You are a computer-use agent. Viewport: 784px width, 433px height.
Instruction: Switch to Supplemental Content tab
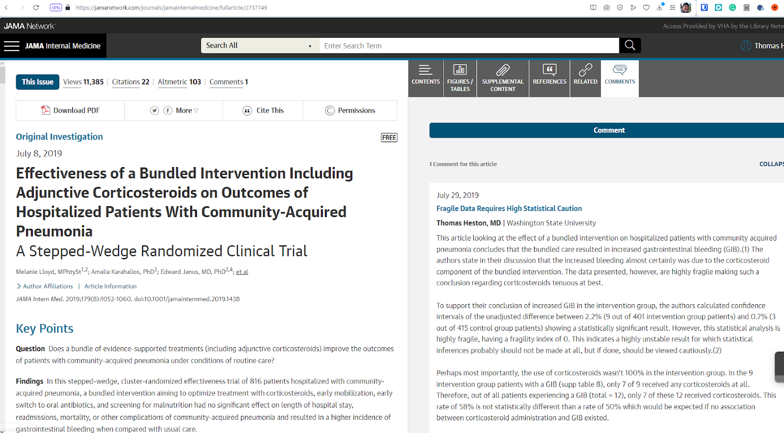tap(503, 78)
